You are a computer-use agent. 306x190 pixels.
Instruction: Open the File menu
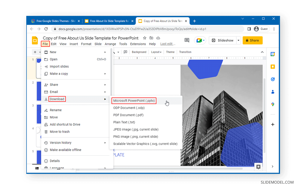click(x=45, y=44)
